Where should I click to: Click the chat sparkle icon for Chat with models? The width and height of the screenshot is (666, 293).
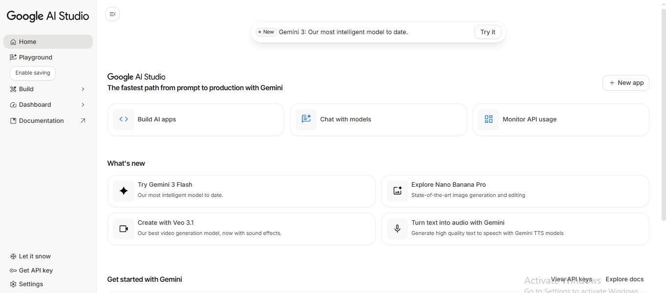point(306,119)
